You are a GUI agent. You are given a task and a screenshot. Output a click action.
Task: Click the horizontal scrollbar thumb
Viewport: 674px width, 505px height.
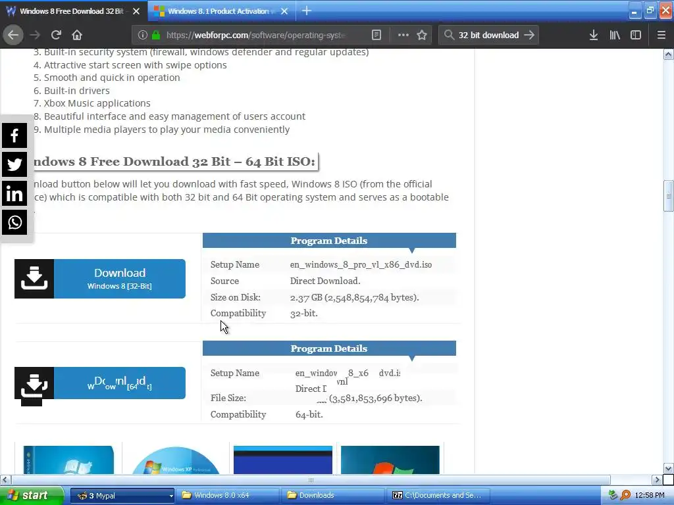pos(311,479)
